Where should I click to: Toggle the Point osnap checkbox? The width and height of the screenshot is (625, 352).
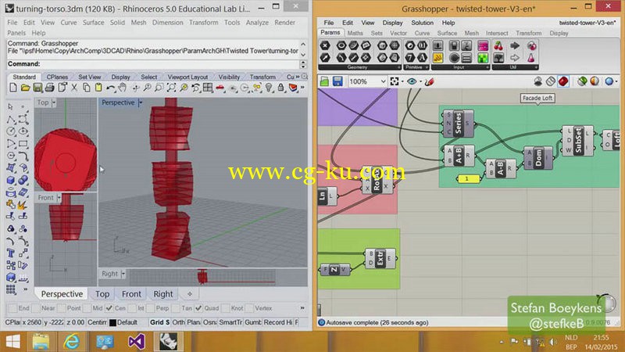(x=62, y=308)
